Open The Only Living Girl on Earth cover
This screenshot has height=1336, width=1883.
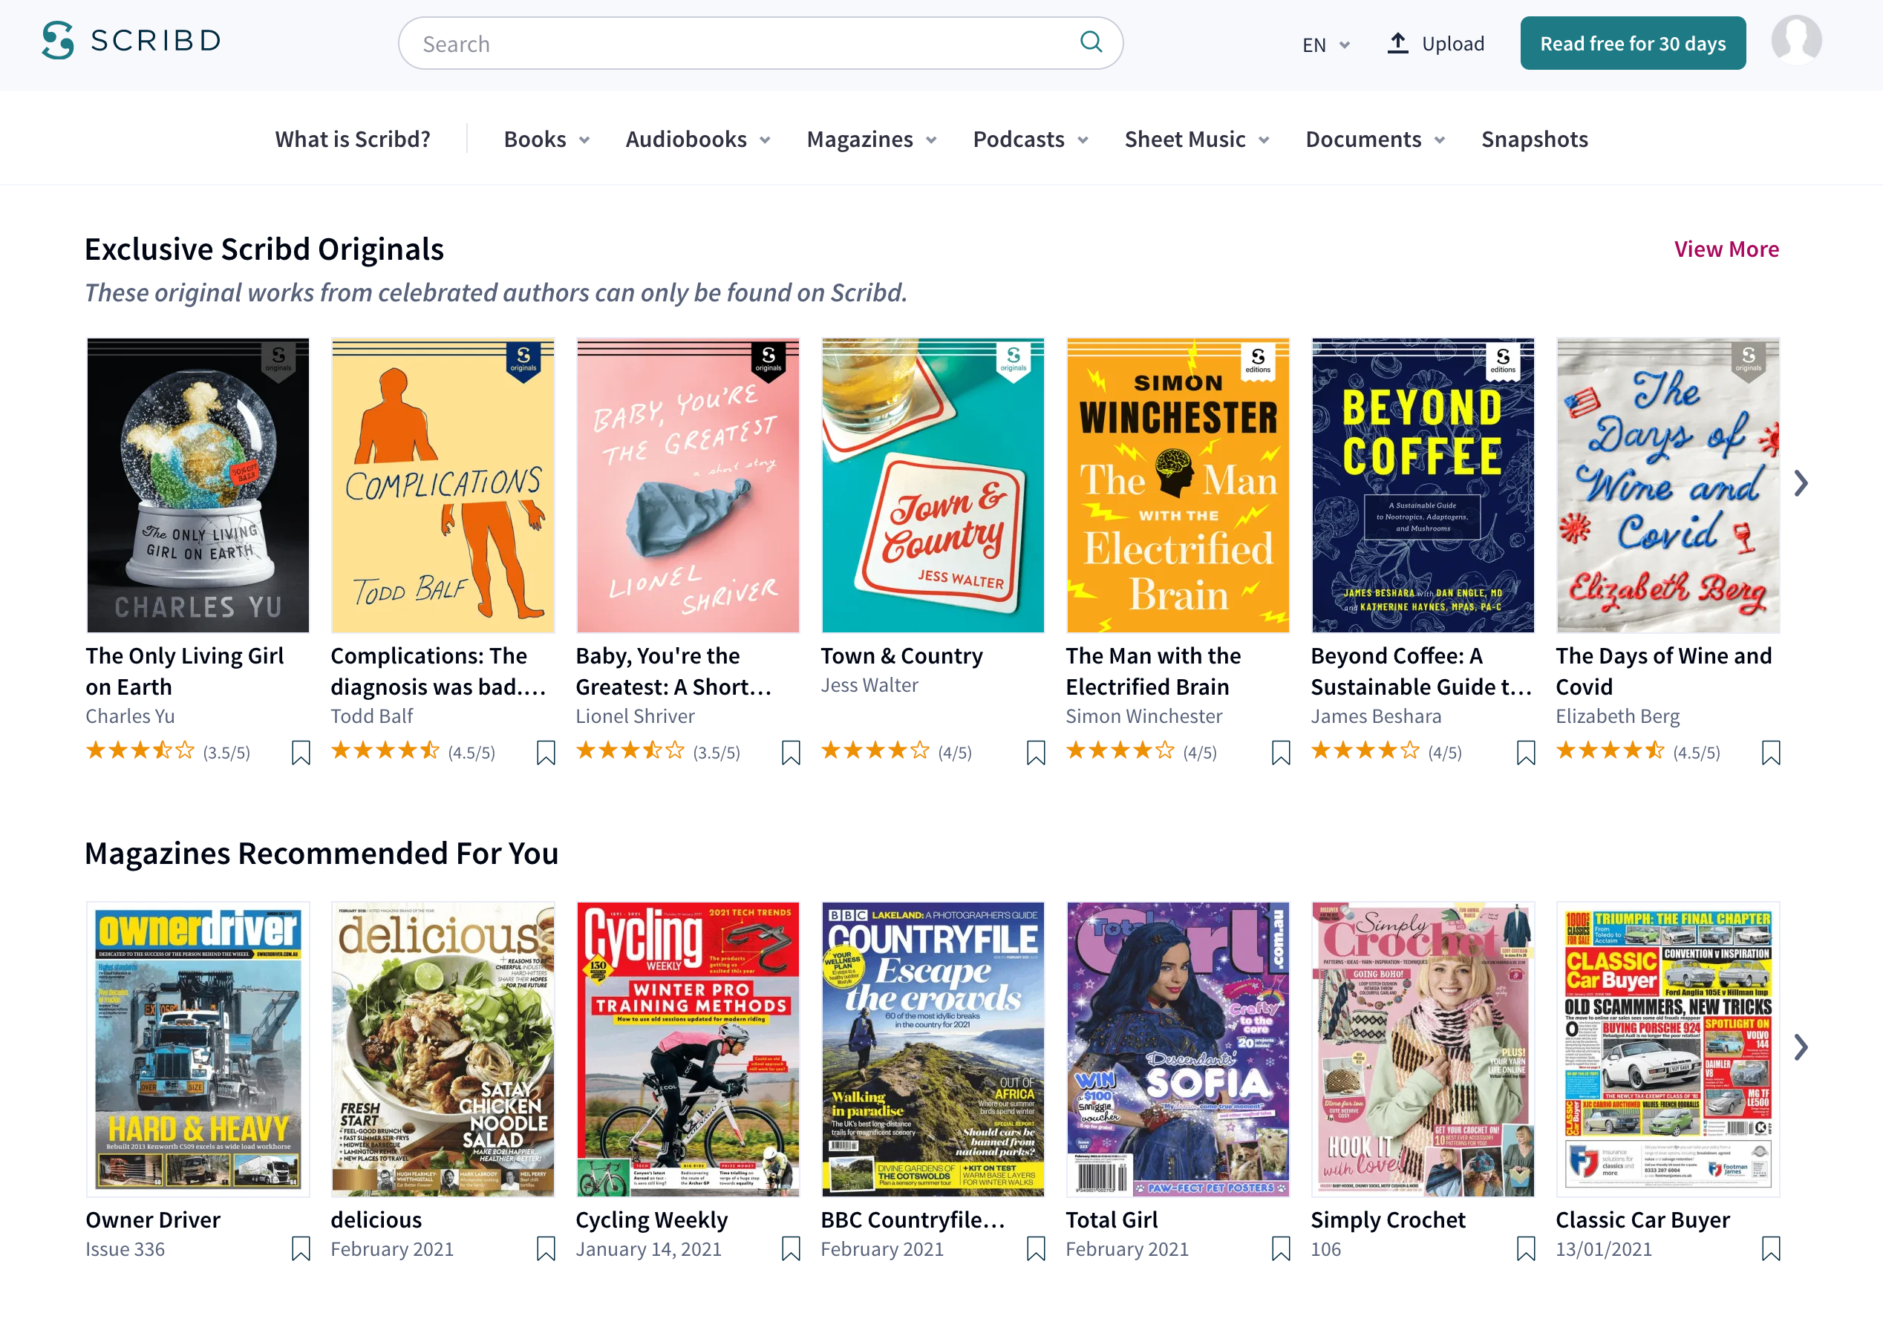click(x=198, y=485)
